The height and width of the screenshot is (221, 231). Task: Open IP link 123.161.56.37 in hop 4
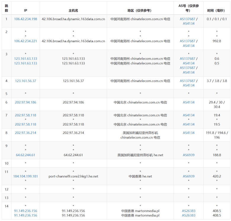[x=25, y=81]
